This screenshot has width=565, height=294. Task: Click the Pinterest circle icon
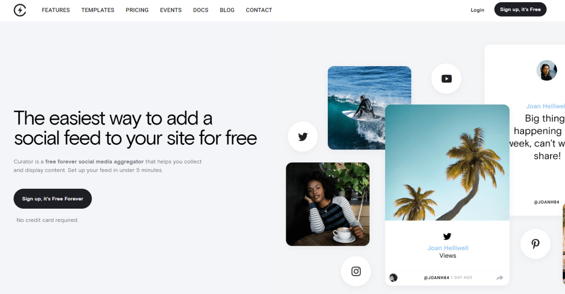point(535,244)
